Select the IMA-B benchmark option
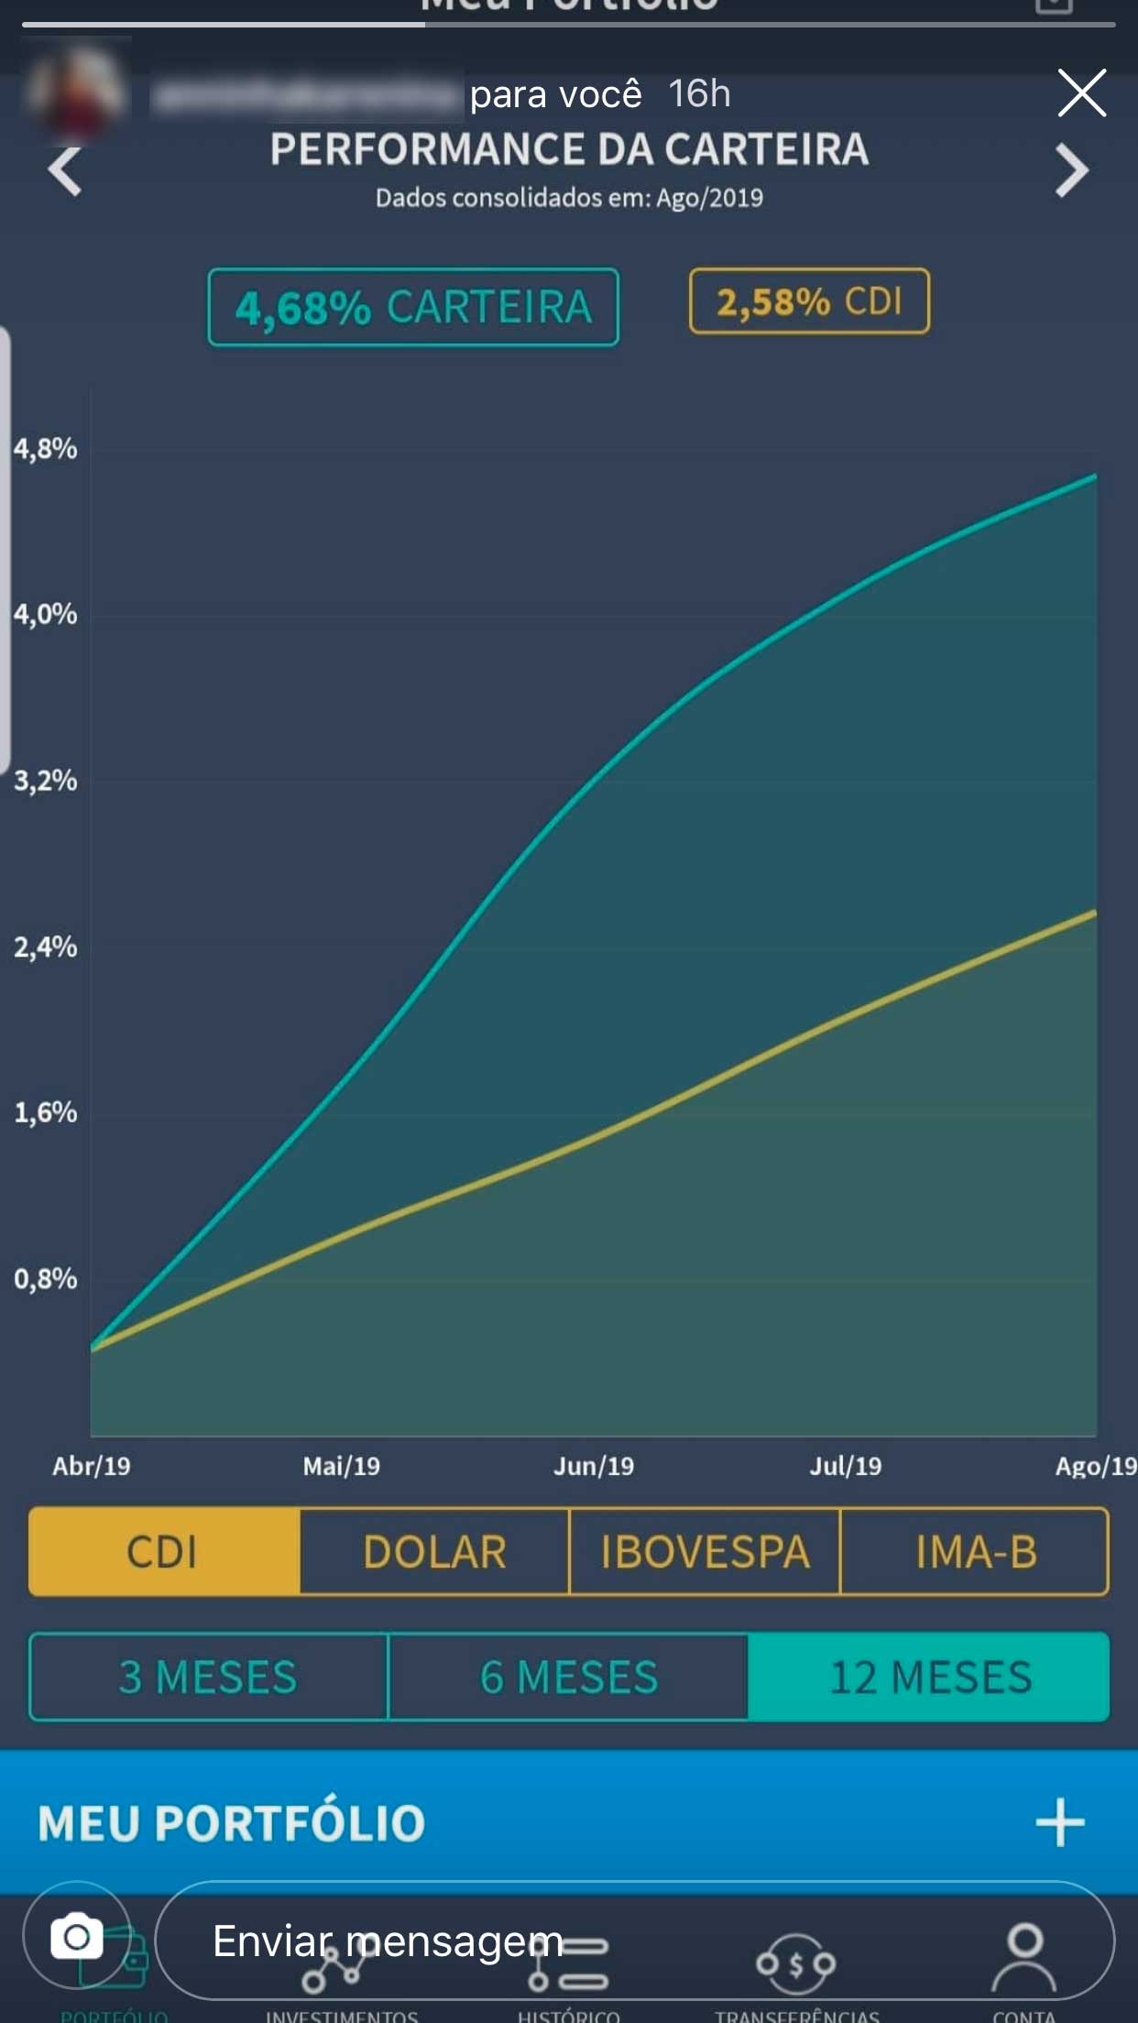1138x2023 pixels. 975,1552
